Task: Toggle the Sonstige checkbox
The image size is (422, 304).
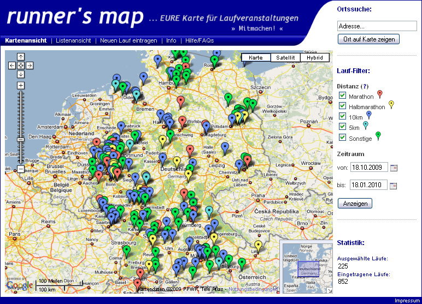Action: (x=343, y=137)
